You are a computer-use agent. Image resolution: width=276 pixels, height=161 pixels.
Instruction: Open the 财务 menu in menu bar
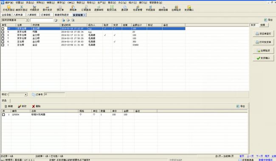[91, 3]
